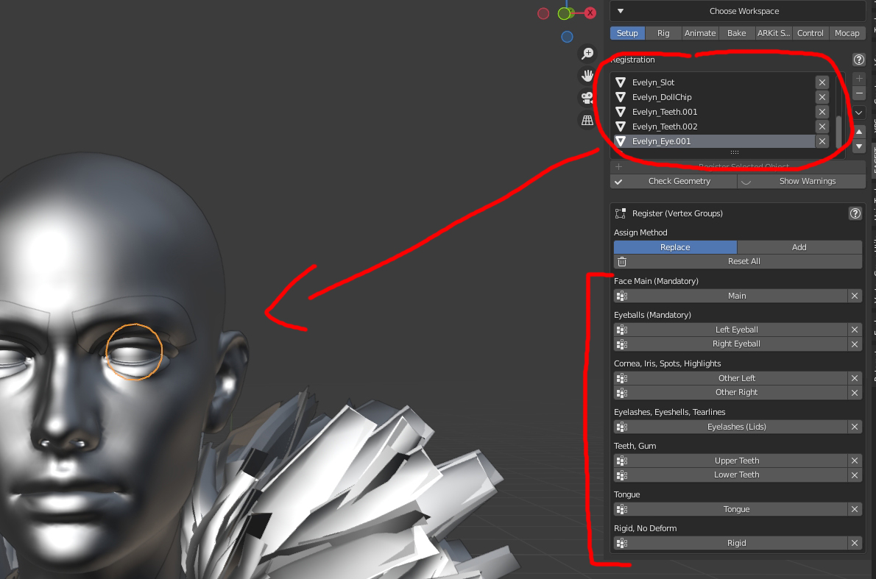
Task: Switch to the Rig tab
Action: [x=663, y=33]
